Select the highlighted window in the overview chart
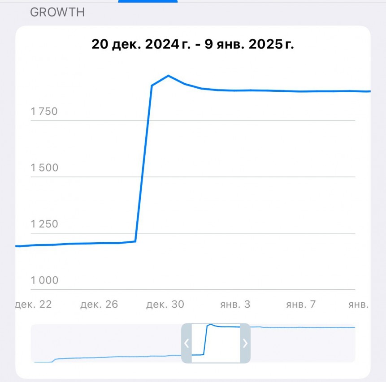The width and height of the screenshot is (386, 382). click(x=216, y=343)
